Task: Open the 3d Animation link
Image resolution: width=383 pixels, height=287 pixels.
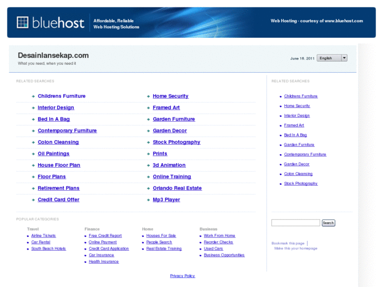Action: (x=169, y=165)
